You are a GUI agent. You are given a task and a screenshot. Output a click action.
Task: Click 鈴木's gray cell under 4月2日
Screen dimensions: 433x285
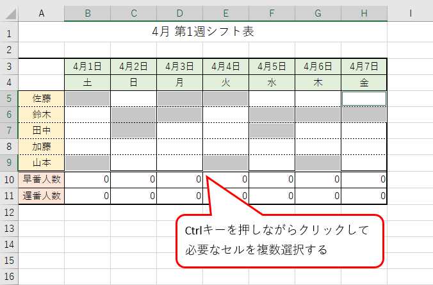133,114
